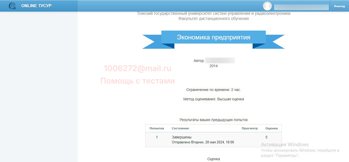
Task: Click the 1006272@mail.ru watermark email
Action: 138,68
